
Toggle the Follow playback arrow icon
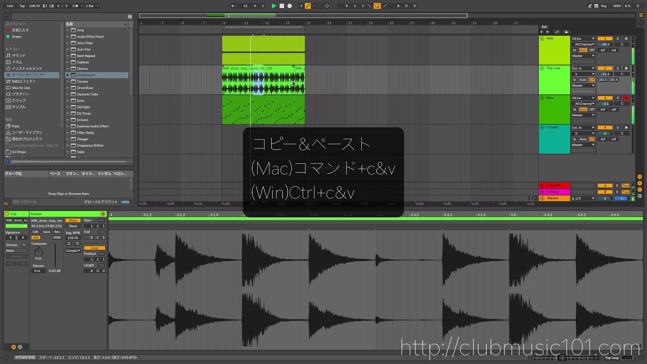(233, 6)
